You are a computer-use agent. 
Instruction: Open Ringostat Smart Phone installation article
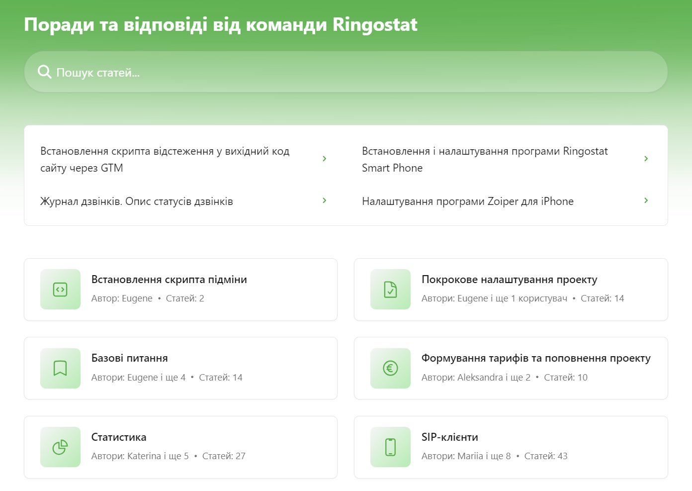point(505,159)
